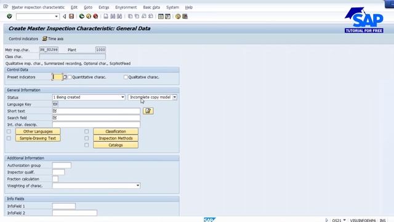The image size is (394, 222).
Task: Click the Create New Session icon
Action: click(x=161, y=17)
